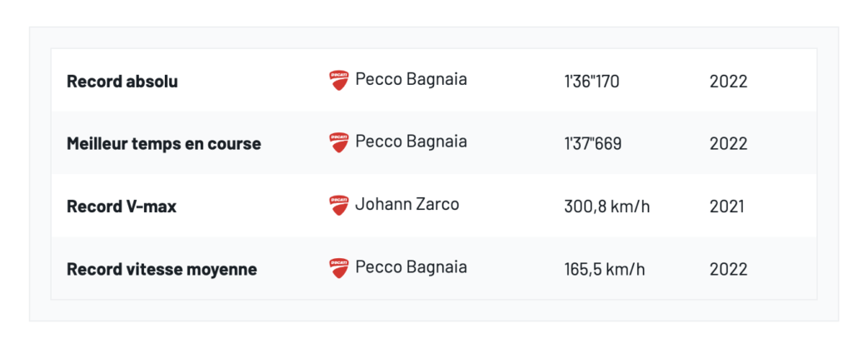Click the 1'37"669 lap time
This screenshot has height=338, width=853.
[592, 144]
